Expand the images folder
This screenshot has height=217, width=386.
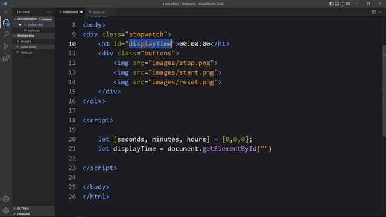coord(25,42)
